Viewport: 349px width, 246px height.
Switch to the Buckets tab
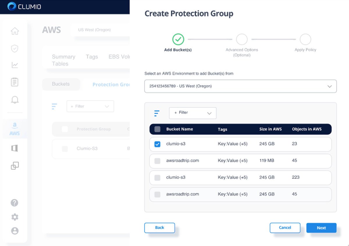click(61, 84)
